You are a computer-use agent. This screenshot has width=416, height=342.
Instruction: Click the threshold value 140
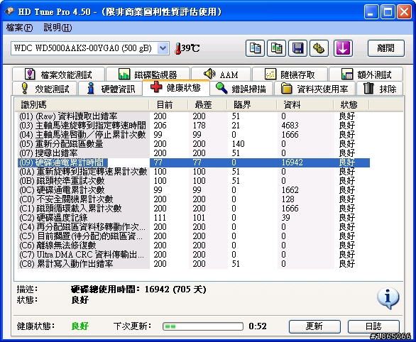pyautogui.click(x=238, y=144)
